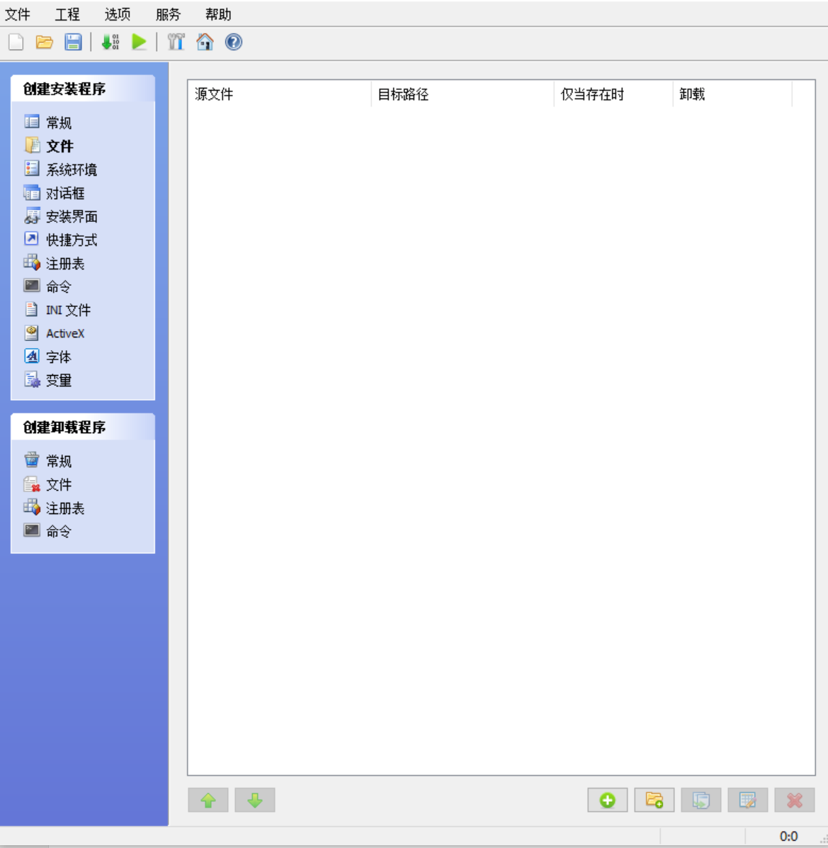This screenshot has width=828, height=848.
Task: Click the 创建安装程序 panel header
Action: pos(83,89)
